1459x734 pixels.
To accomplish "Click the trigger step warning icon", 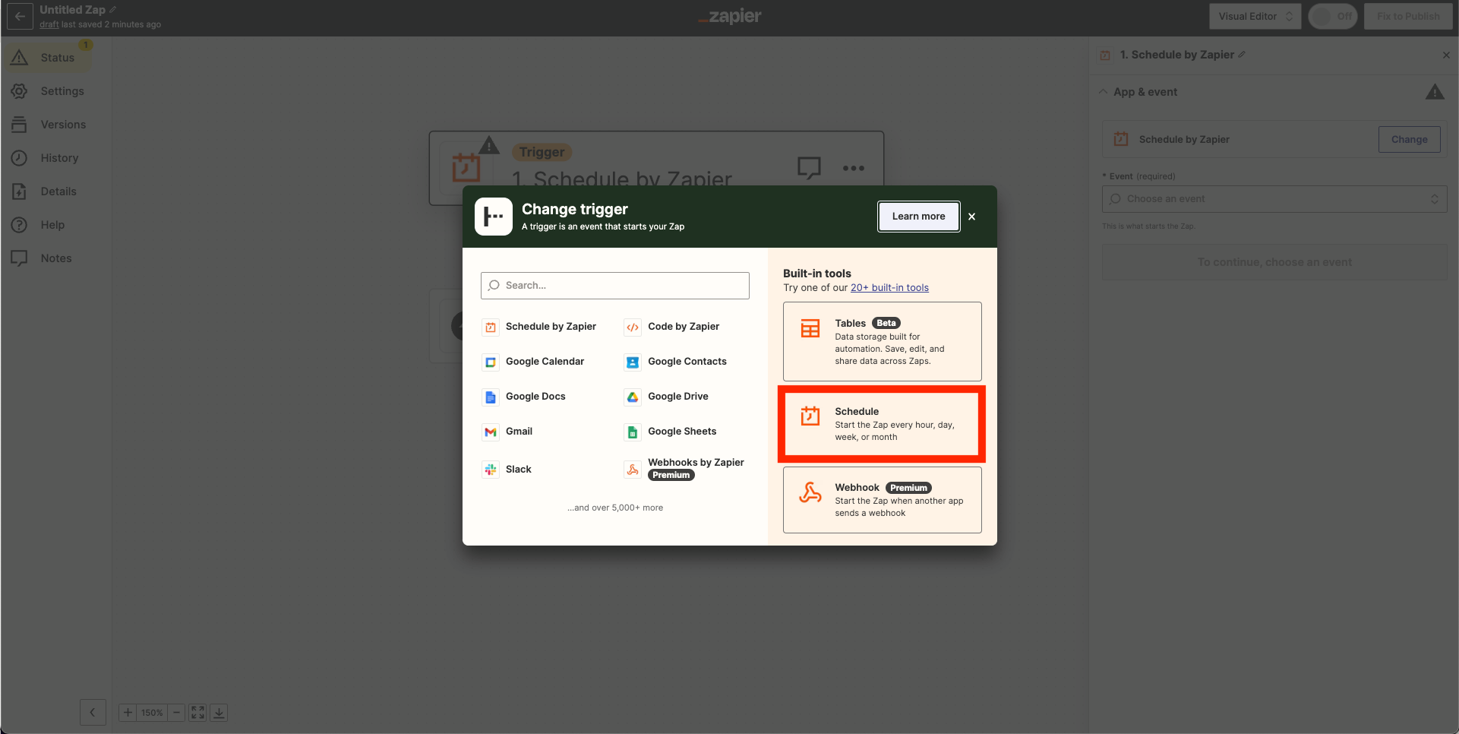I will coord(489,144).
